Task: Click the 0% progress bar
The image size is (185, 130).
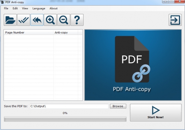Action: click(65, 119)
